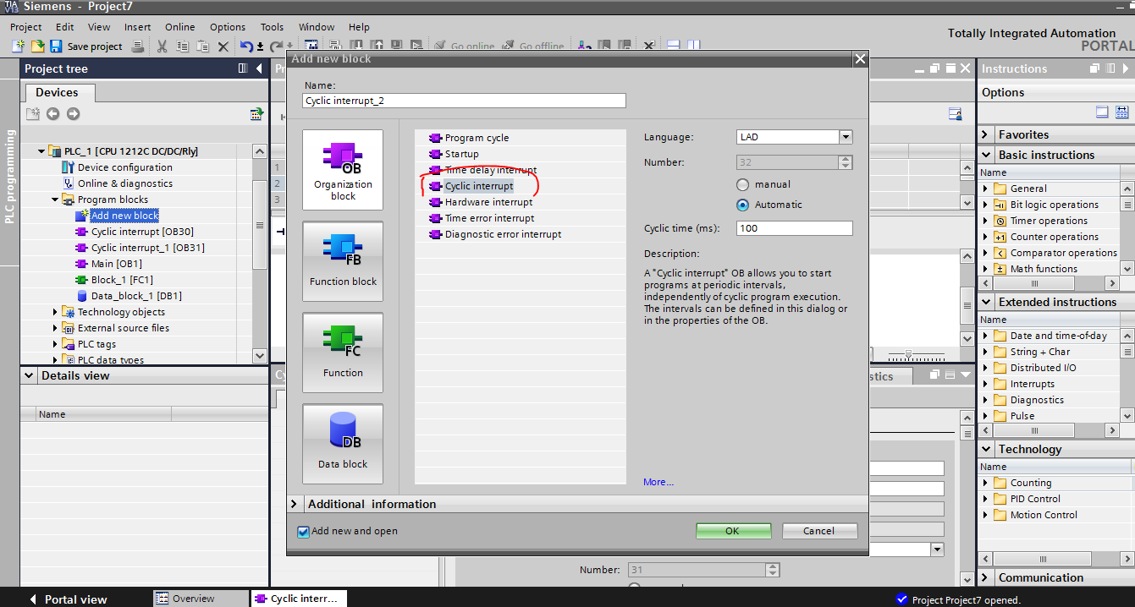Select the Function block type
Screen dimensions: 1135x607
point(343,261)
